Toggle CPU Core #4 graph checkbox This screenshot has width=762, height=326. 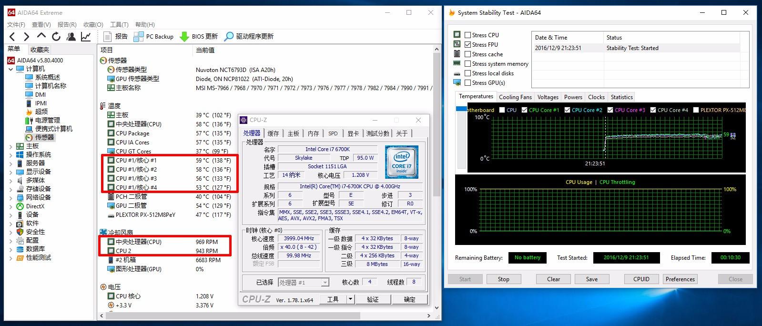pyautogui.click(x=653, y=110)
